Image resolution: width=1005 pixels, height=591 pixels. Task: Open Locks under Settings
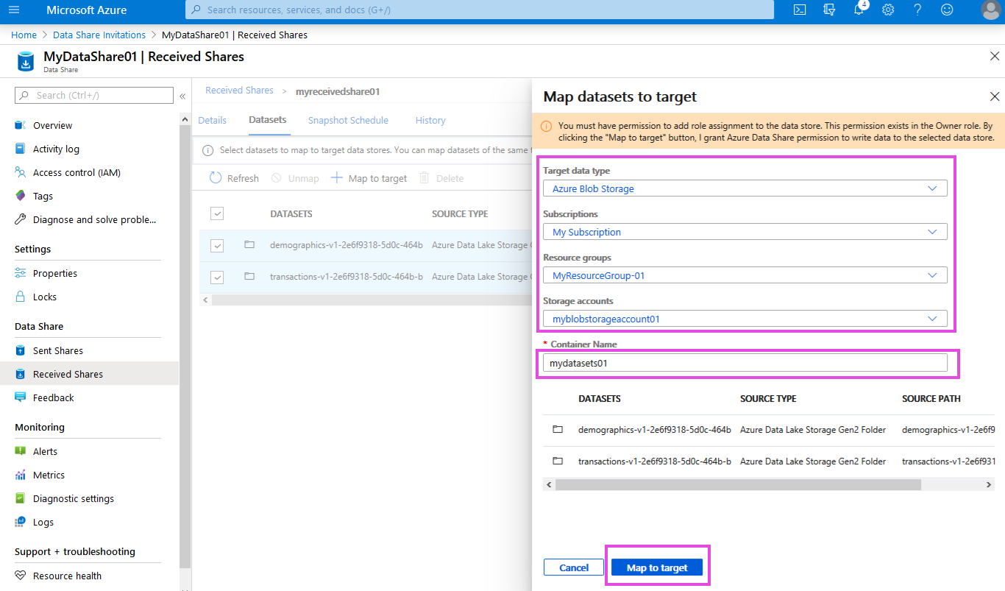click(45, 297)
